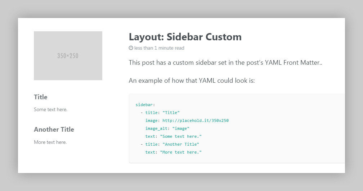The height and width of the screenshot is (191, 363).
Task: Click the sidebar heading "Title"
Action: point(41,97)
